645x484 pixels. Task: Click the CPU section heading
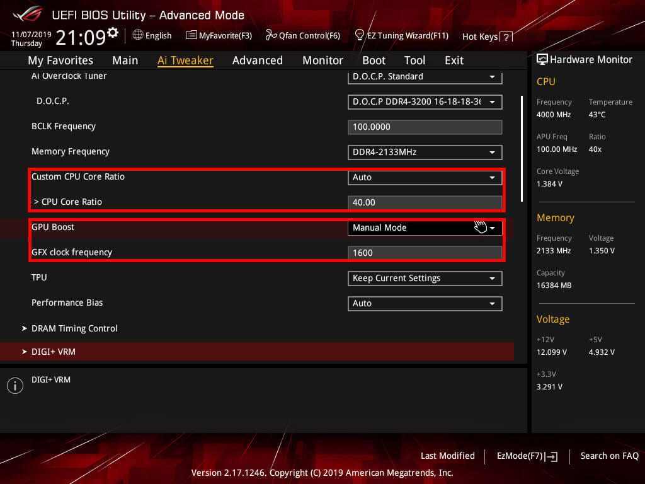[546, 81]
